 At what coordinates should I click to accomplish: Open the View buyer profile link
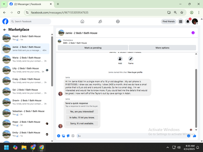point(135,72)
